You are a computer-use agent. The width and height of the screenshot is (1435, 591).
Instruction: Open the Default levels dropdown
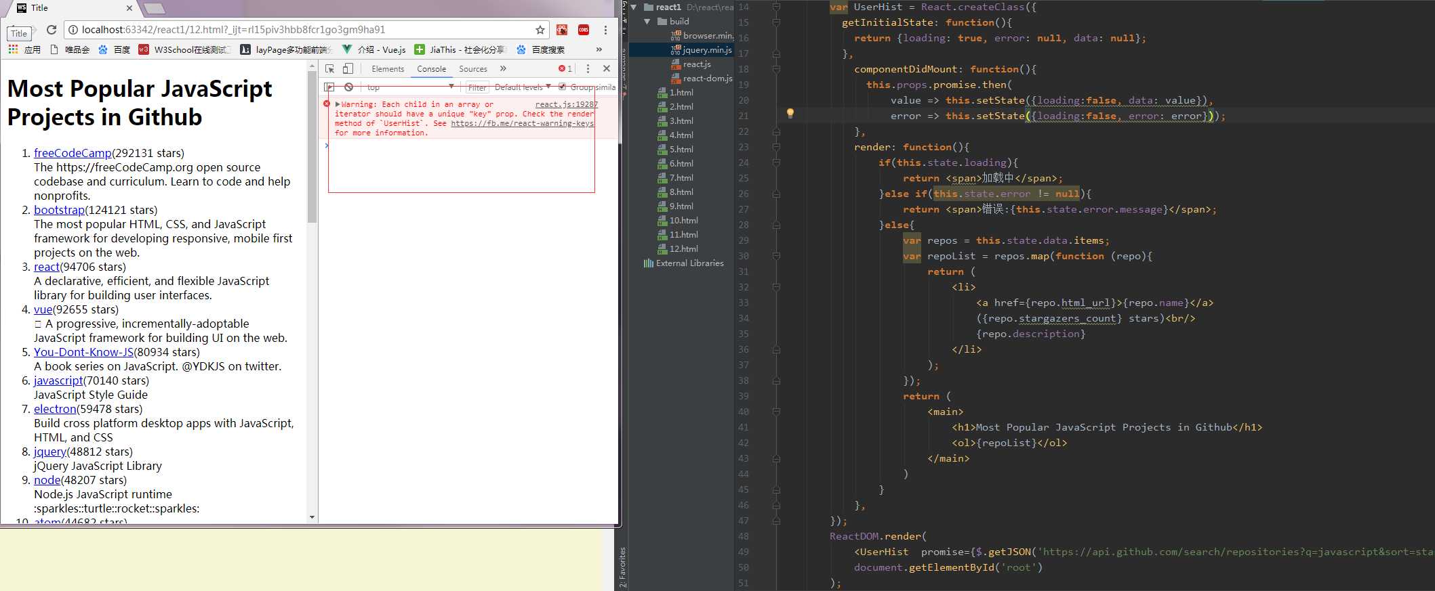(523, 87)
